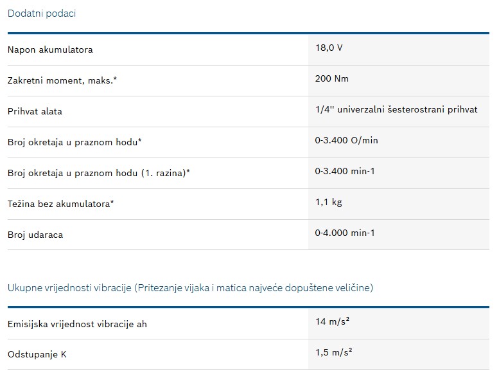
Task: Click the Dodatni podaci heading
Action: click(42, 14)
